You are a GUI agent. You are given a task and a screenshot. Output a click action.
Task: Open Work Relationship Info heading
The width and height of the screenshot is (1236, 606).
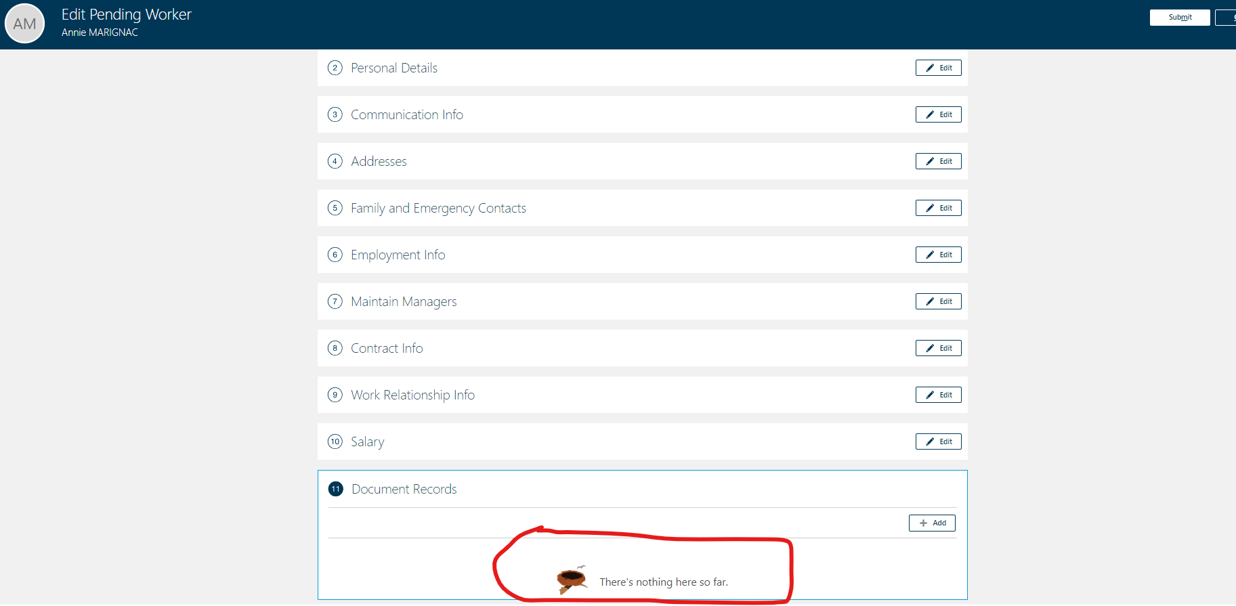coord(412,395)
